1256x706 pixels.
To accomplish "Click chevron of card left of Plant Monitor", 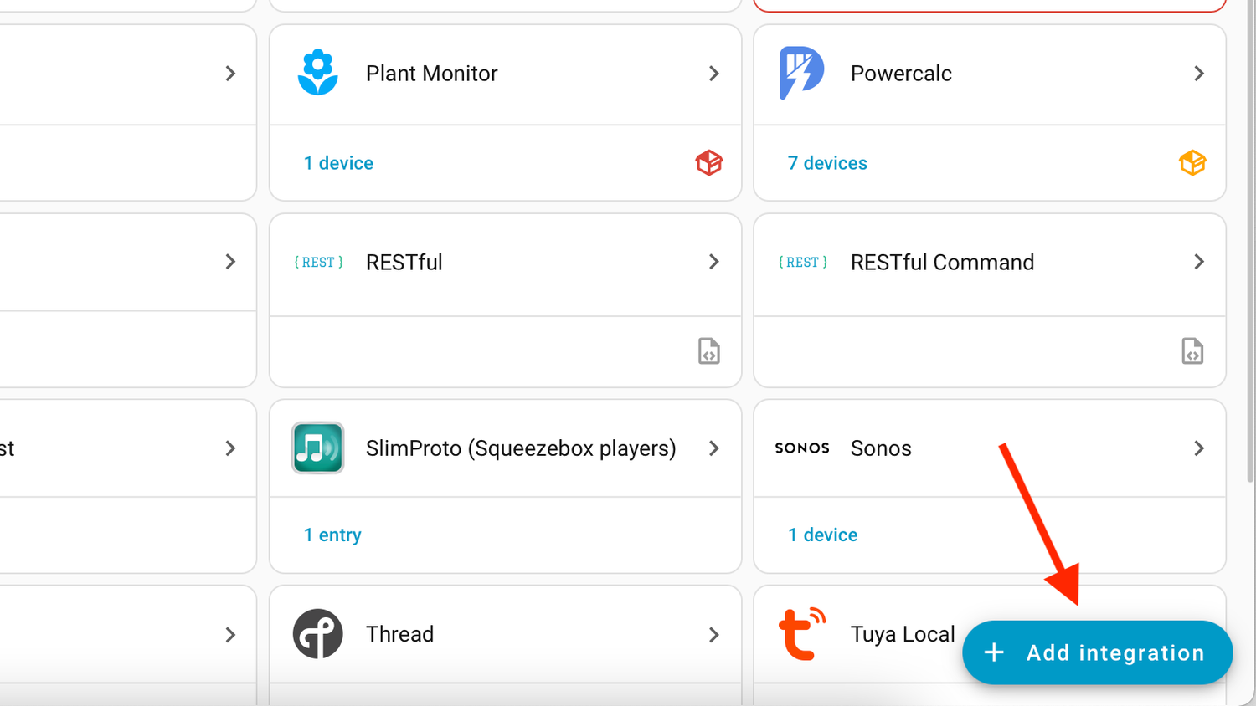I will 230,74.
